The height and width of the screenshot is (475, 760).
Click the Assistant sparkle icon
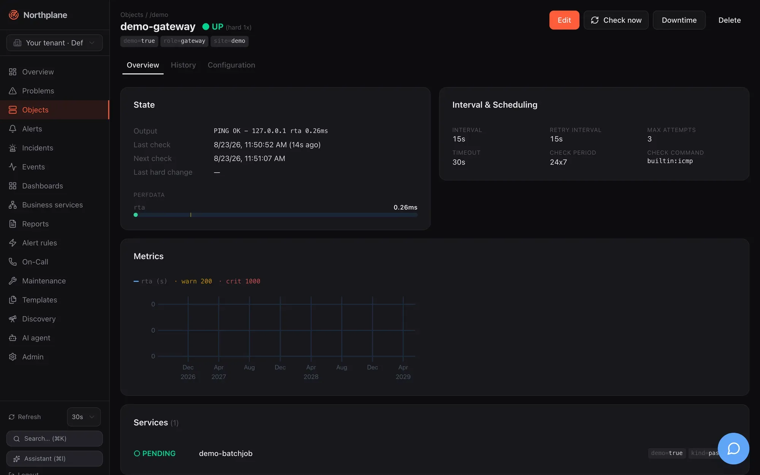click(16, 459)
